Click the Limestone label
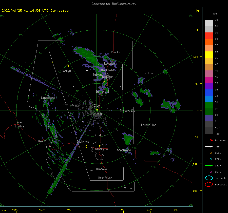Screen dimensions: 228x213 (x=48, y=98)
